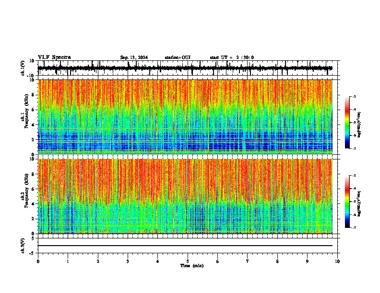Click the ch.1 "Frequency (kHz)" axis label

point(26,112)
